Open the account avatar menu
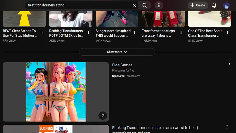 (226, 5)
